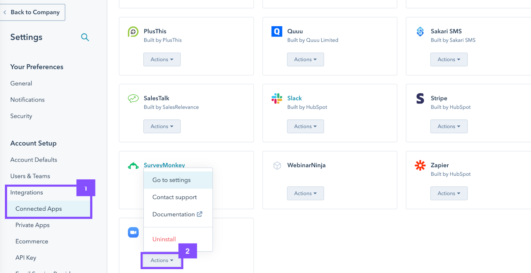Click 'Built by Quuu Limited' text
Image resolution: width=531 pixels, height=273 pixels.
coord(313,40)
